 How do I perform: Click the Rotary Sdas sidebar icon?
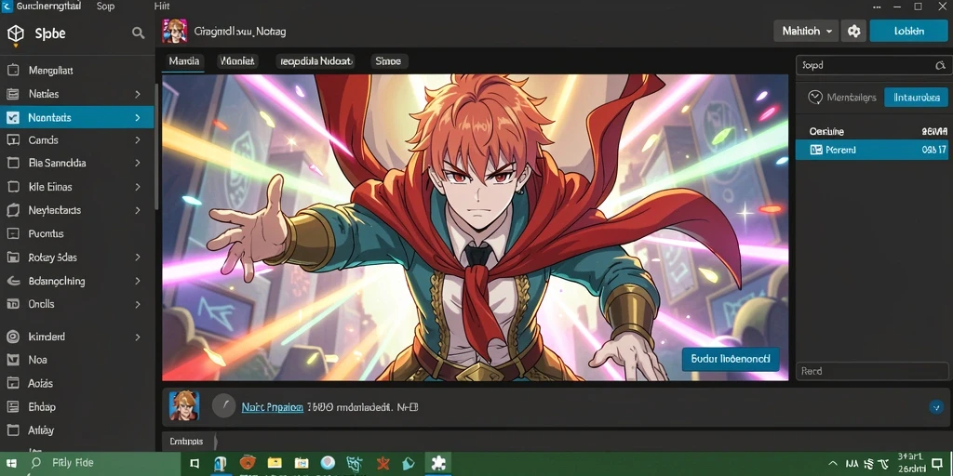click(x=13, y=257)
